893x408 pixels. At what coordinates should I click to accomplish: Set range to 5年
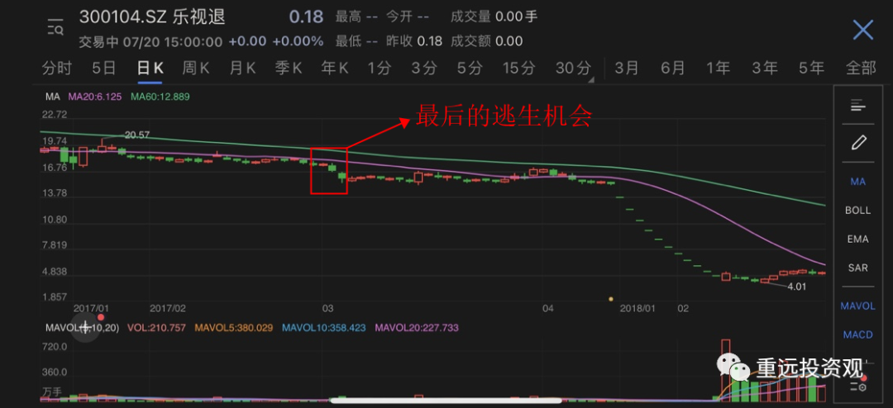point(811,69)
